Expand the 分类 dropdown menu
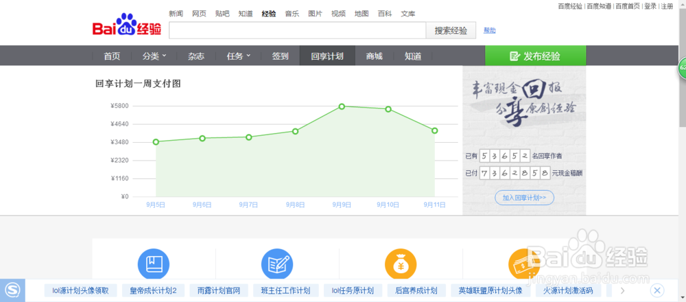Viewport: 686px width, 302px height. point(154,56)
